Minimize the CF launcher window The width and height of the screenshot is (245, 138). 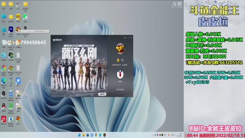point(128,37)
